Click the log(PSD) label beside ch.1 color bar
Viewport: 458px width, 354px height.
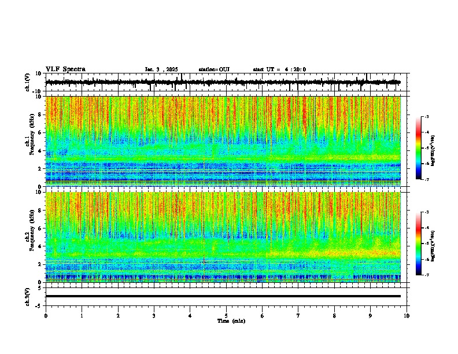pos(433,151)
